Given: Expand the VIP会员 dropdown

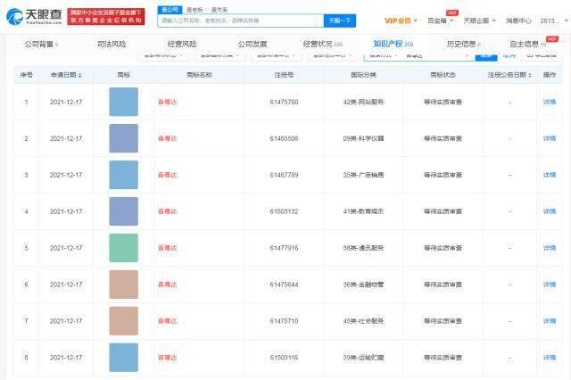Looking at the screenshot, I should point(401,21).
